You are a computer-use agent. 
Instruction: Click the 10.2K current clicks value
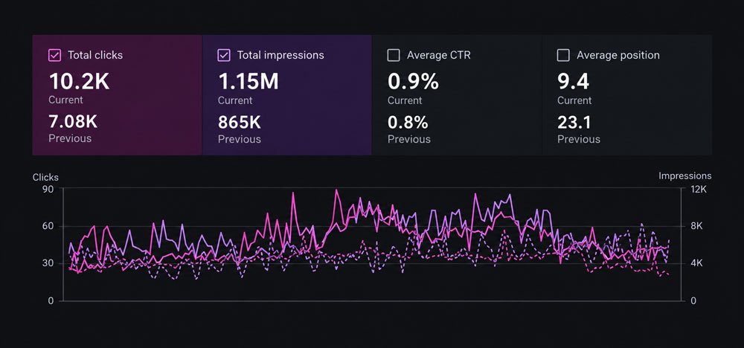[80, 82]
